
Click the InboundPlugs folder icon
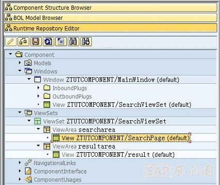click(x=47, y=88)
